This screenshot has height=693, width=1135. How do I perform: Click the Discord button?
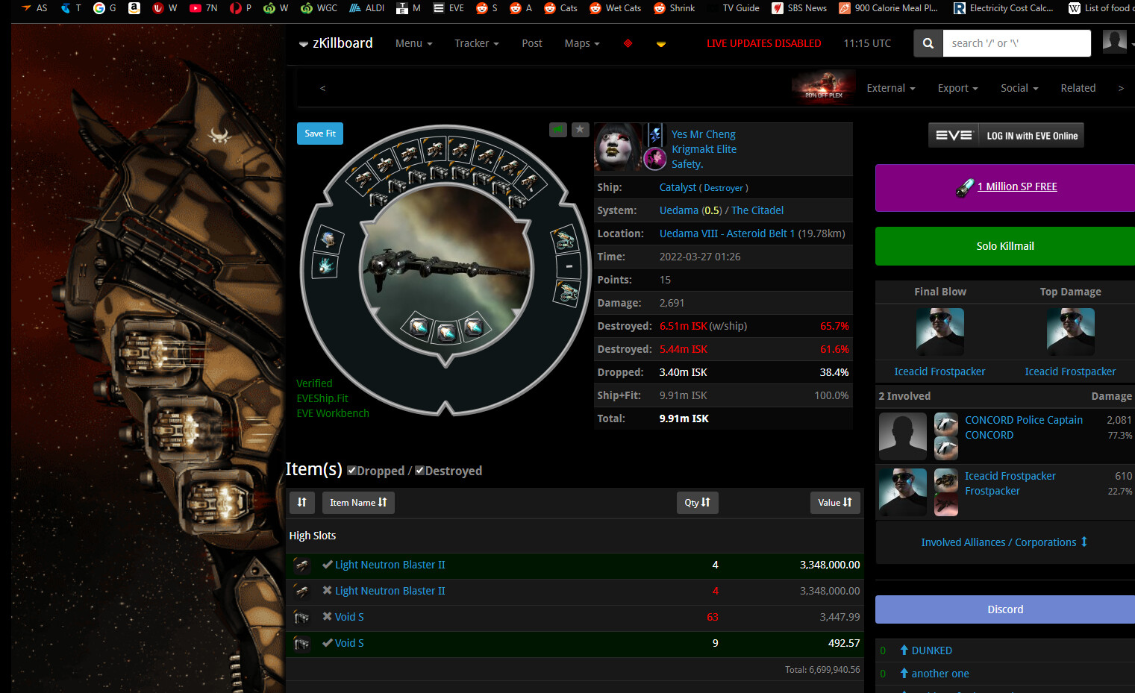[1005, 609]
